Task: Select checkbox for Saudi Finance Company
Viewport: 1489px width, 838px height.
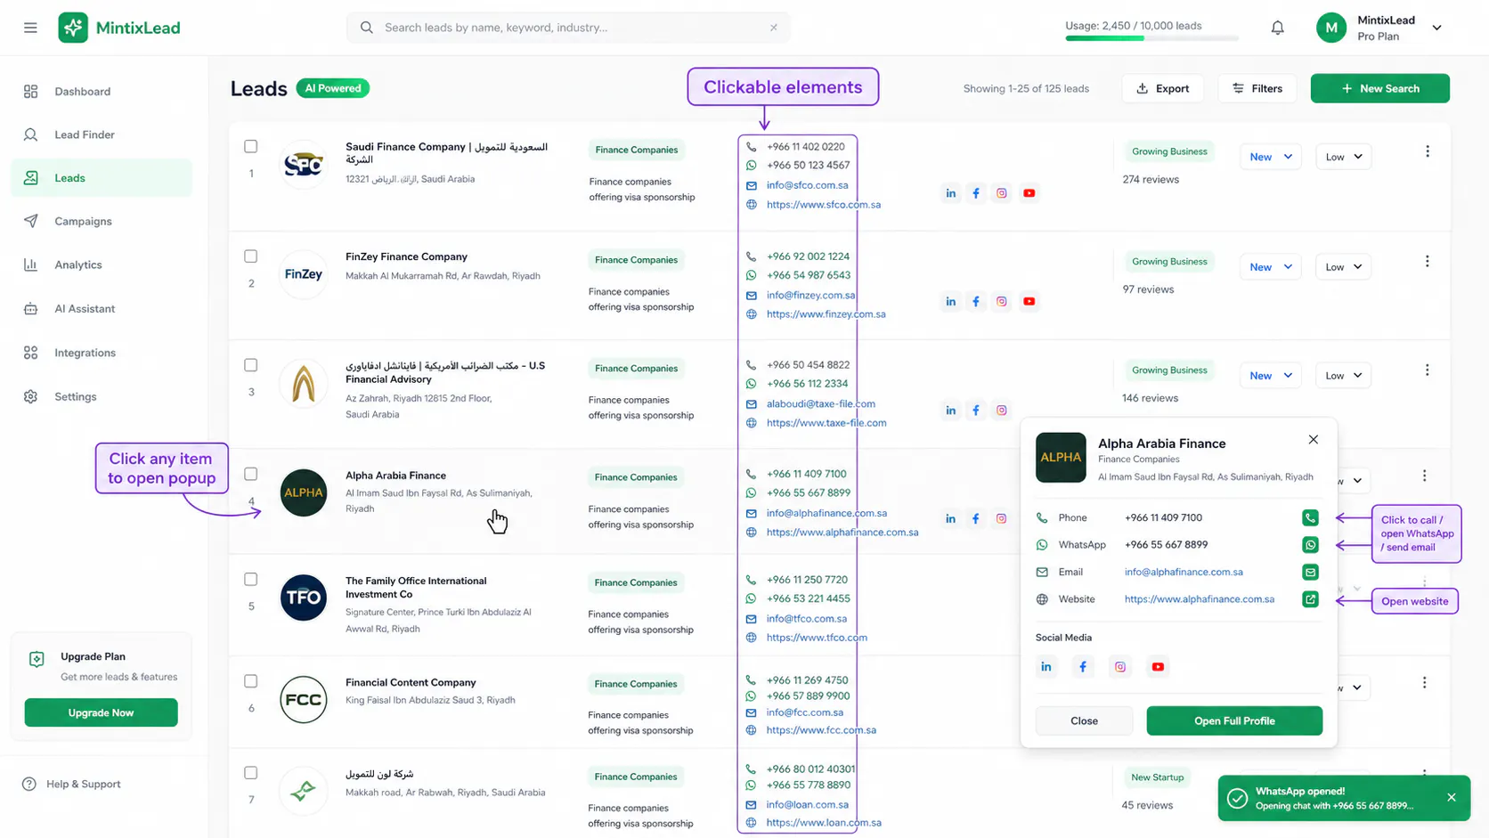Action: 251,146
